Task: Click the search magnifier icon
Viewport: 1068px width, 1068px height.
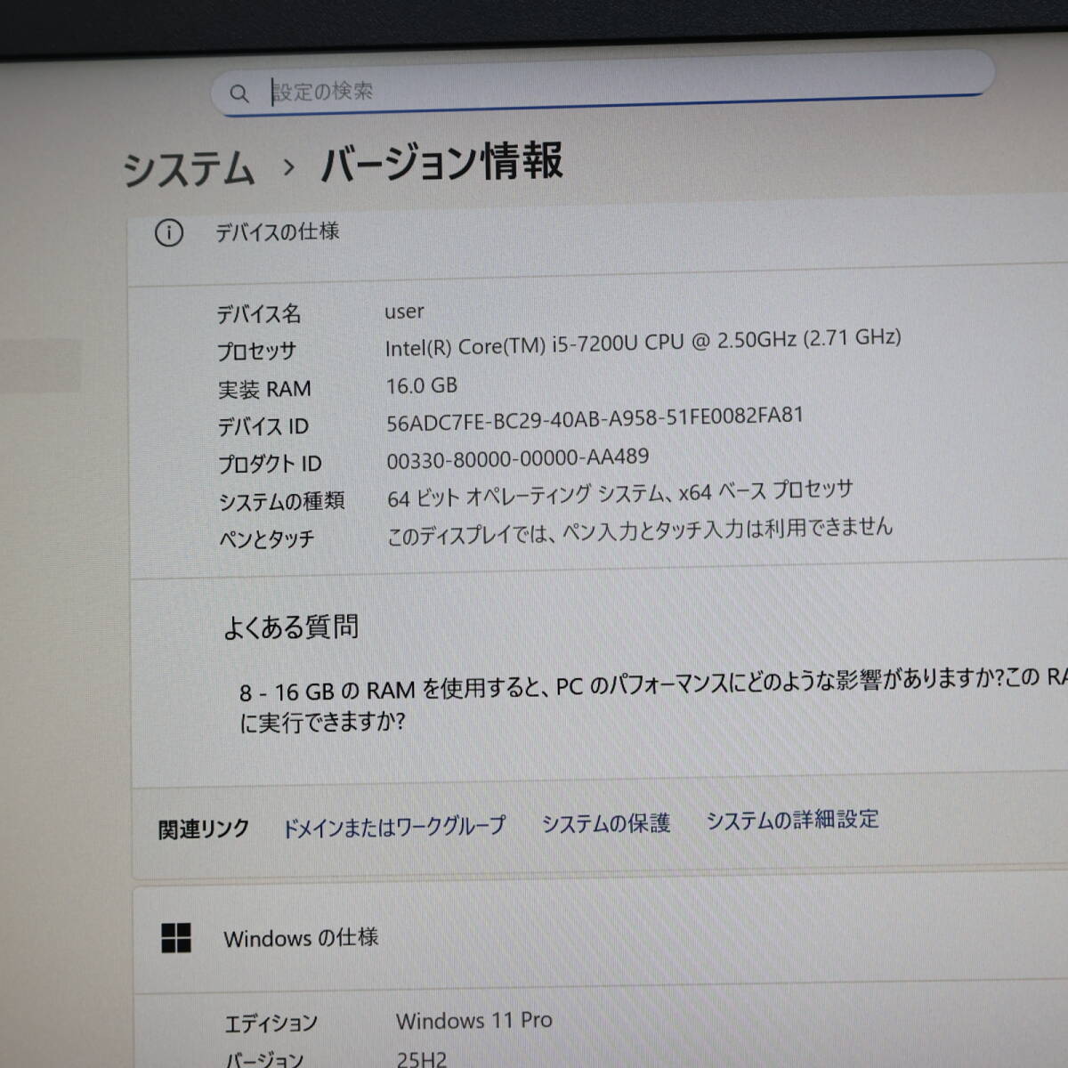Action: [239, 93]
